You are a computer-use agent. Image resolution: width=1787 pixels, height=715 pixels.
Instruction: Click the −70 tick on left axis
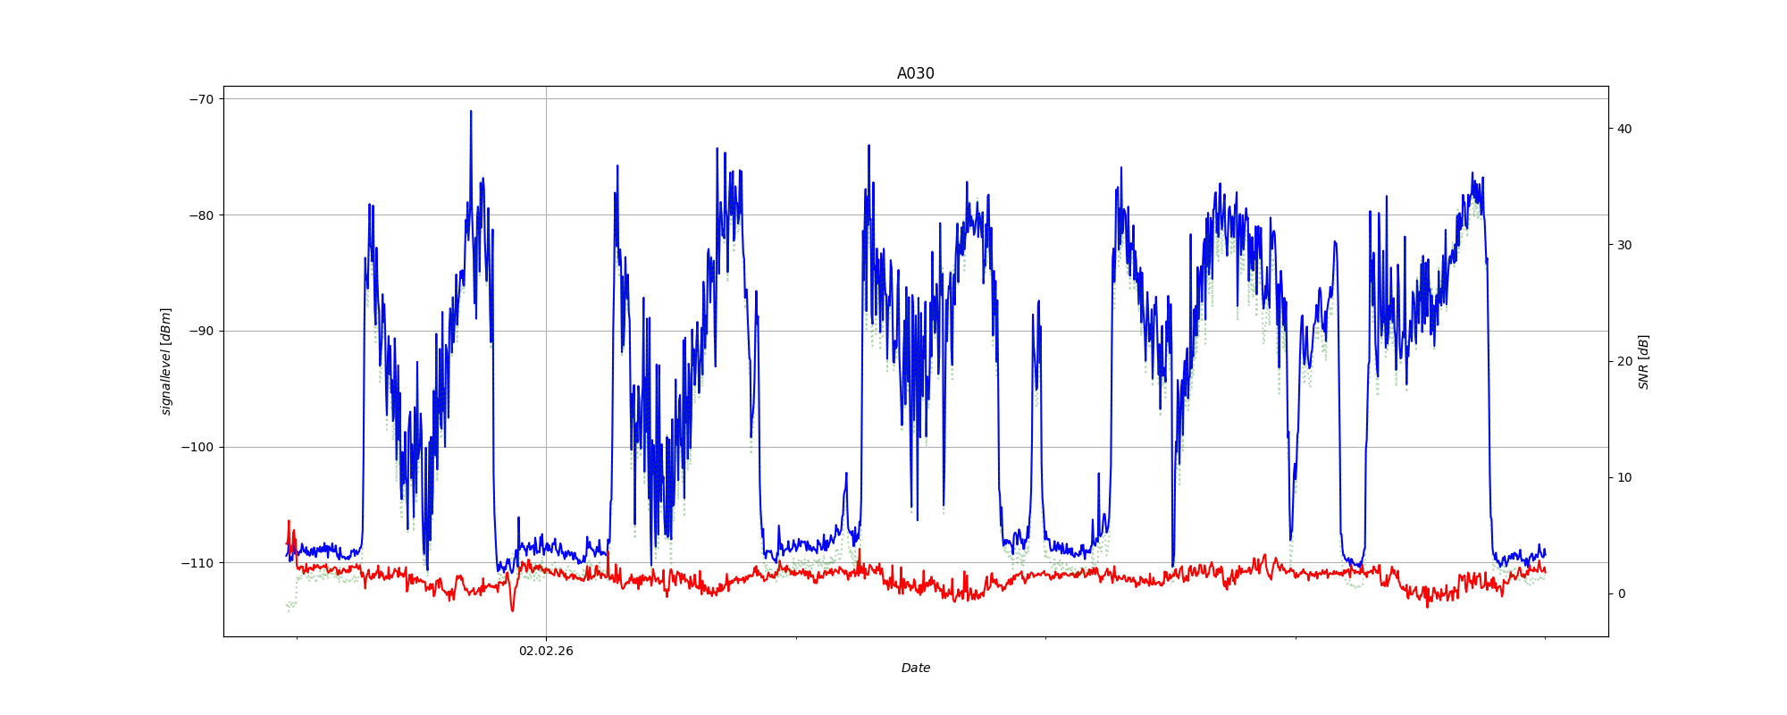tap(201, 99)
